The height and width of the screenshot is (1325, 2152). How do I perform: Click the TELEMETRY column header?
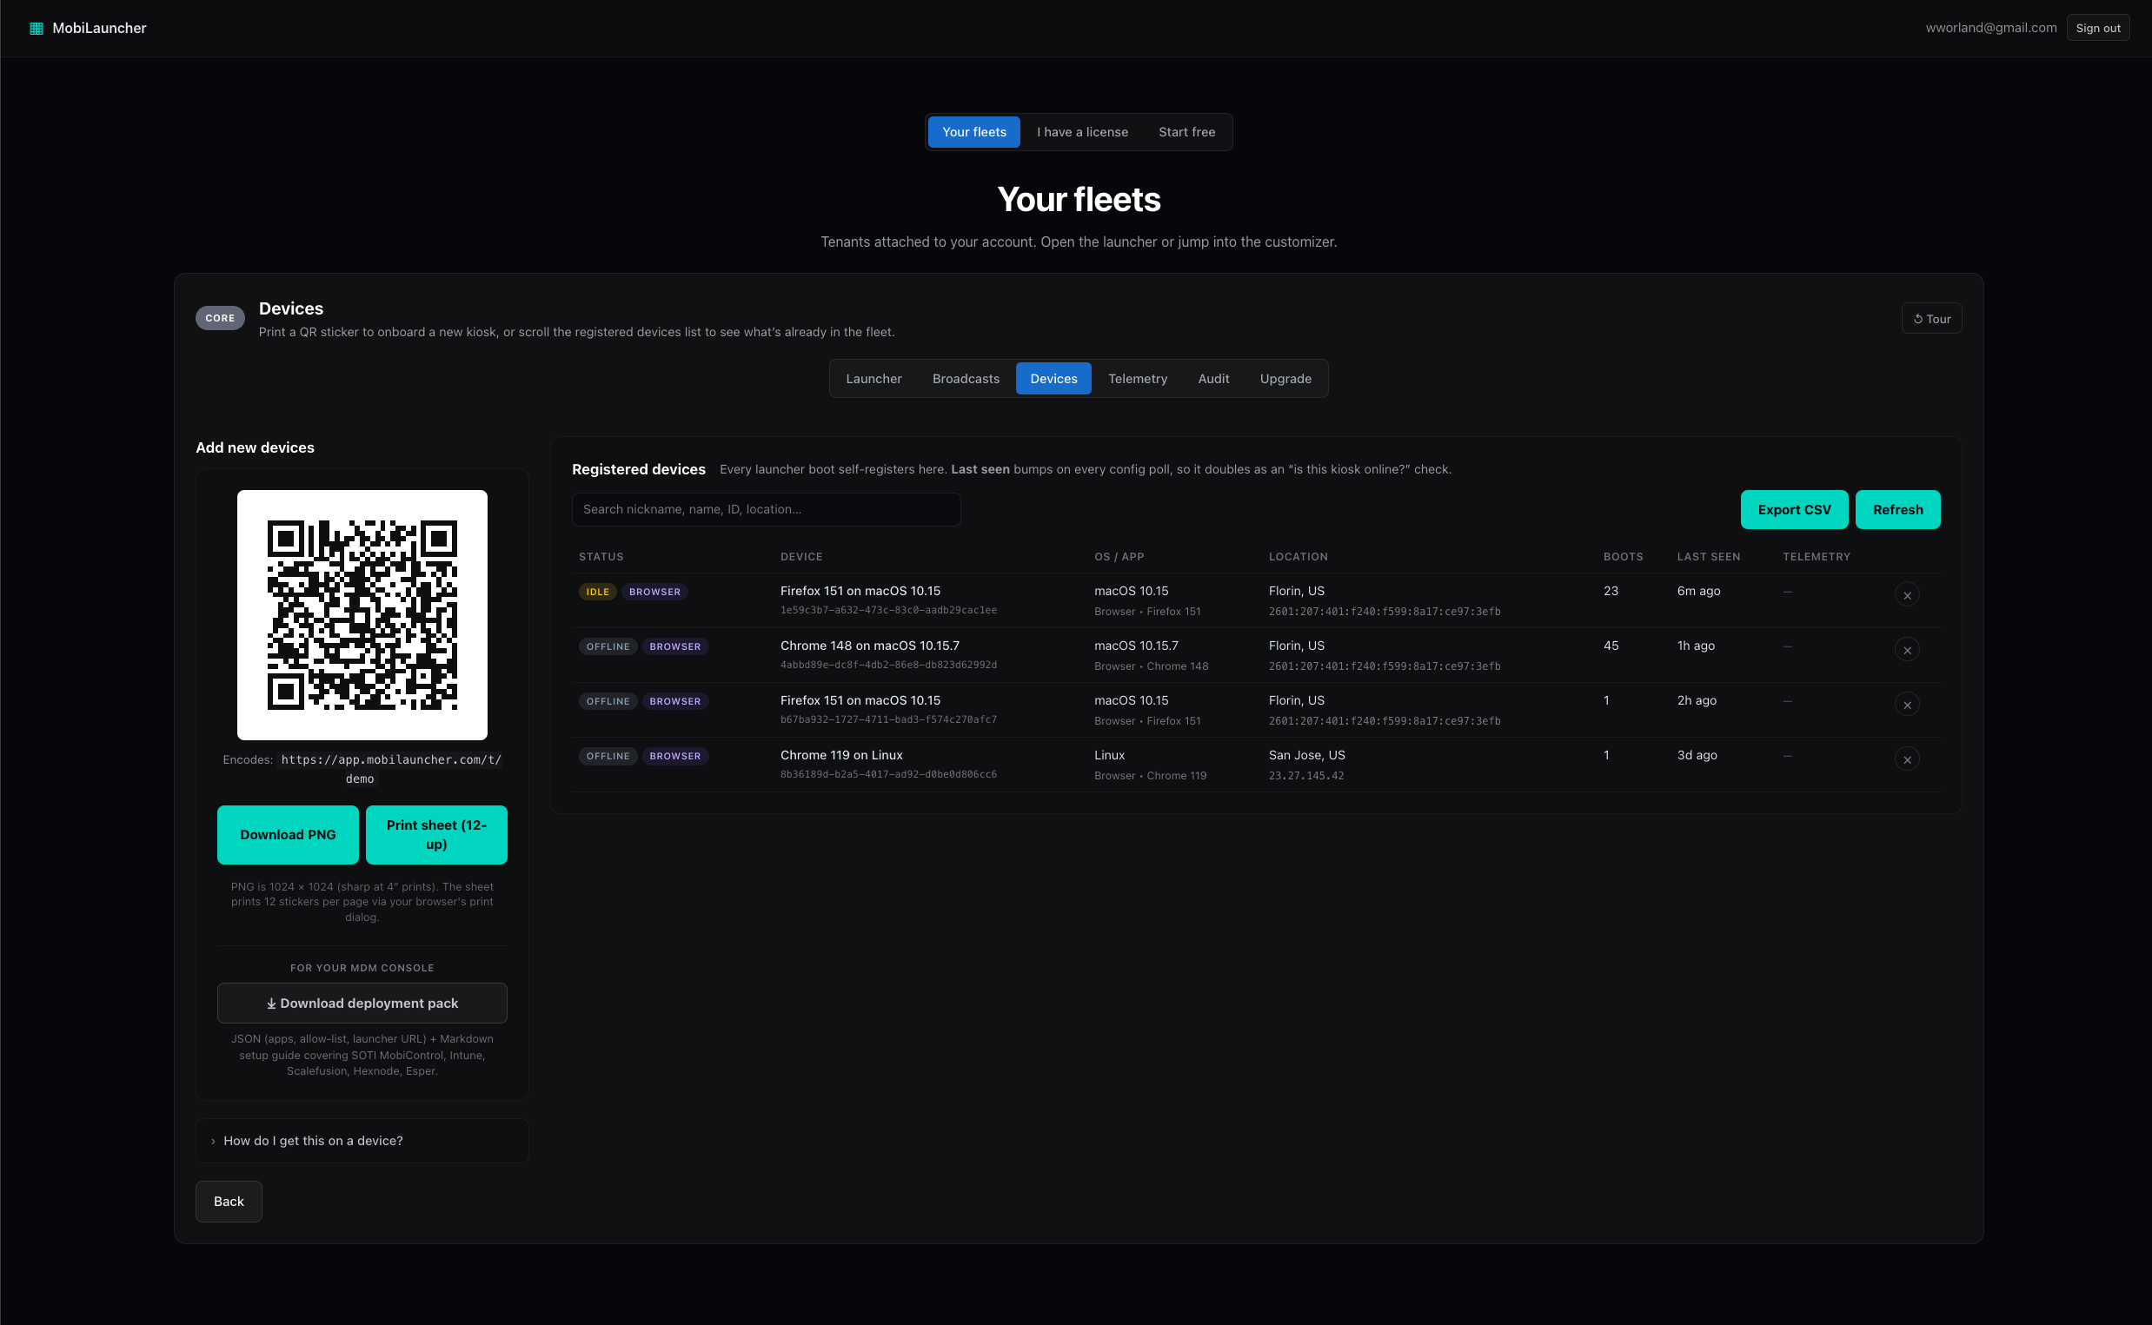(1817, 557)
